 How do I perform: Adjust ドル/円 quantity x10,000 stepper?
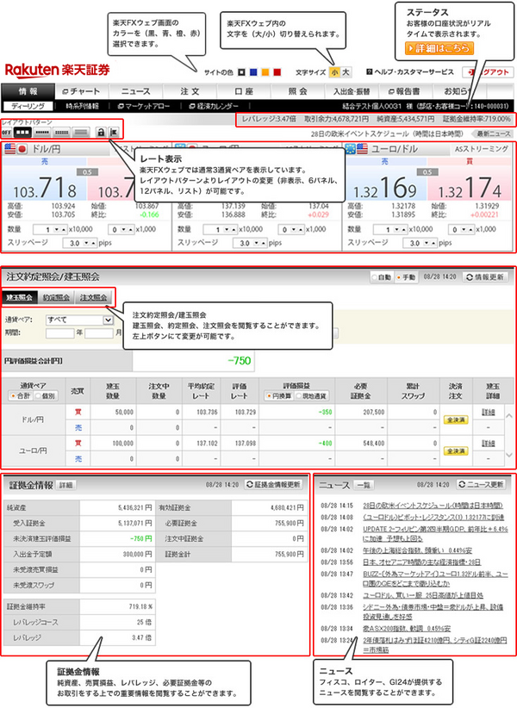tap(51, 230)
